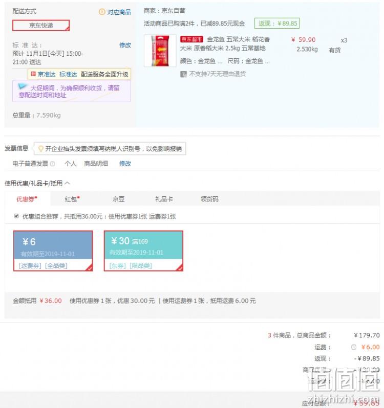
Task: Click the info icon beside 运费 ¥6.00
Action: tap(353, 347)
